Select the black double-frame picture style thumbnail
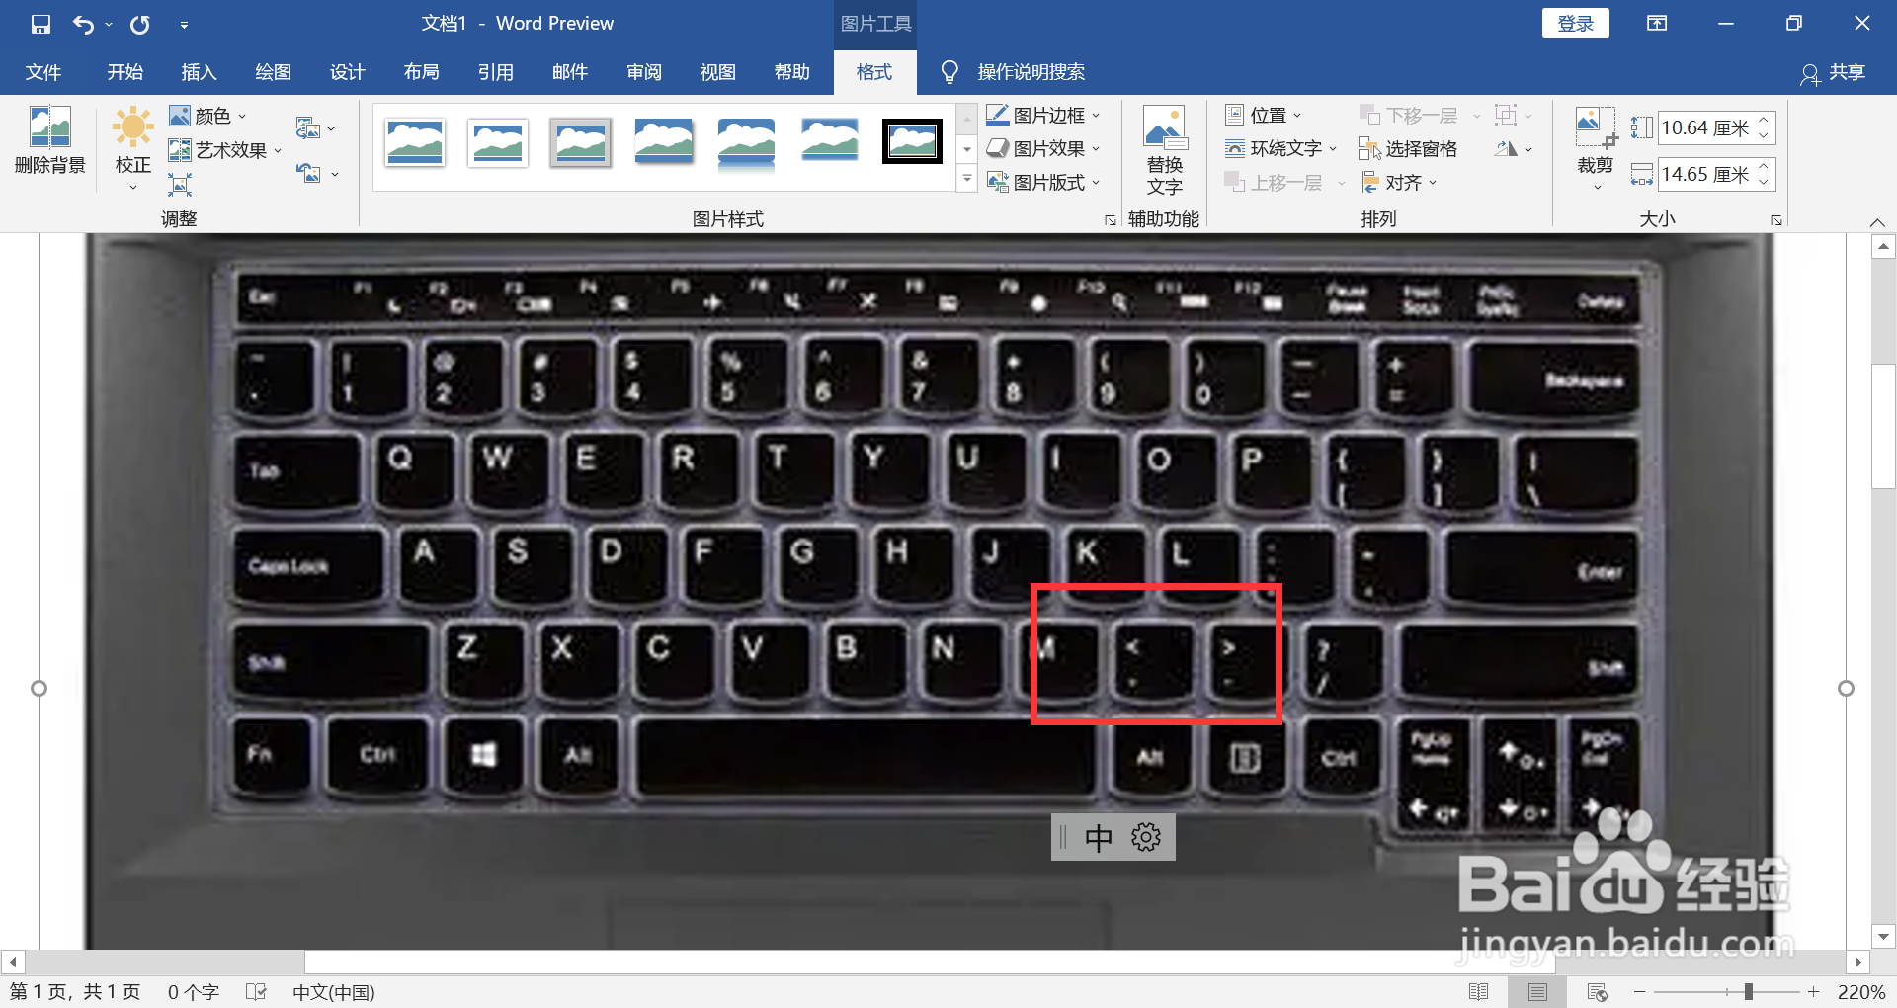This screenshot has width=1897, height=1008. [x=911, y=141]
